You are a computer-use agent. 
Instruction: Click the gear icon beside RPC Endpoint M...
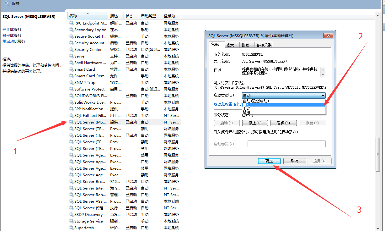point(71,23)
